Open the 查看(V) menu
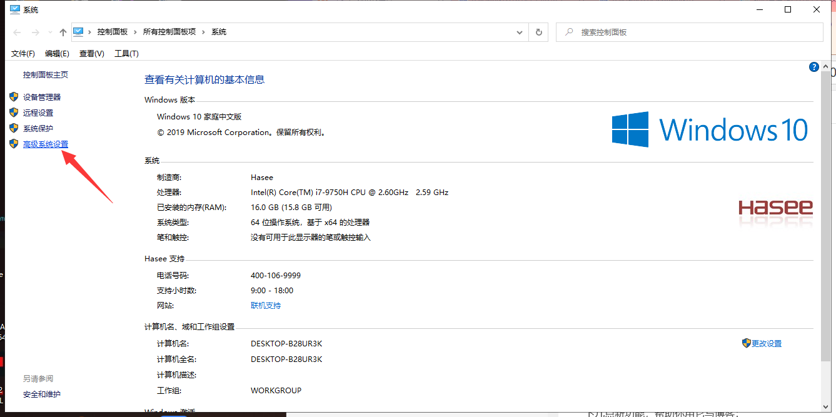The image size is (836, 417). tap(91, 54)
